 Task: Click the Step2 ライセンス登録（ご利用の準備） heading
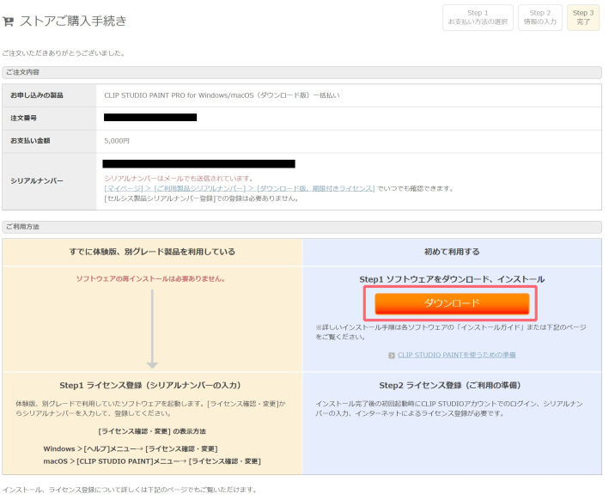tap(450, 386)
